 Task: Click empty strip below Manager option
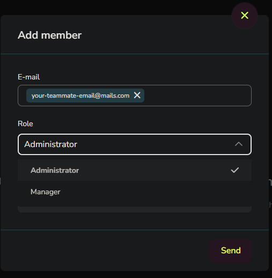point(135,209)
